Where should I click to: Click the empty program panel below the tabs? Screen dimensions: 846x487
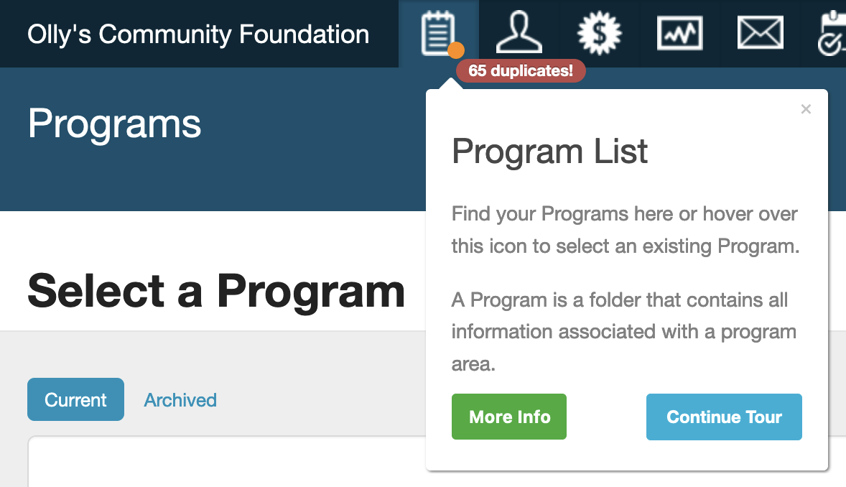click(x=215, y=463)
